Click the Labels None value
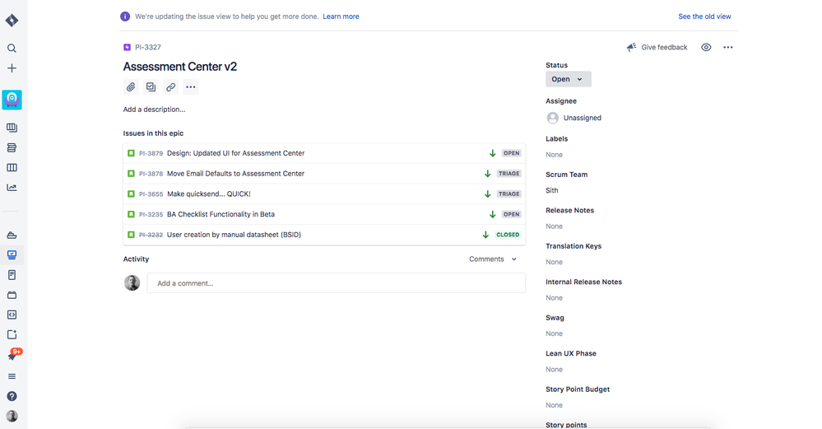The width and height of the screenshot is (822, 429). (x=554, y=155)
